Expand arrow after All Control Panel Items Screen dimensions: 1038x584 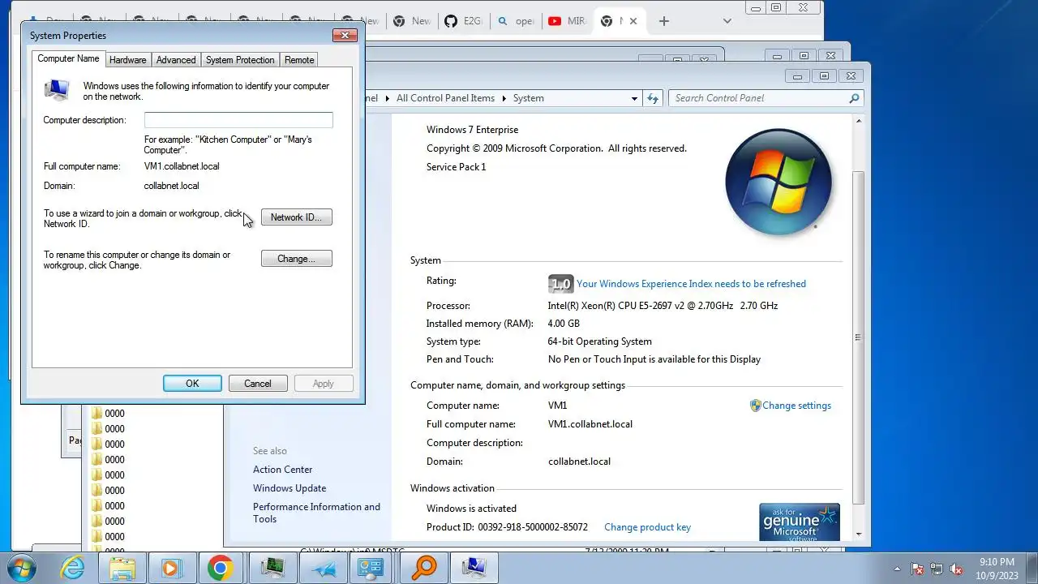coord(504,98)
